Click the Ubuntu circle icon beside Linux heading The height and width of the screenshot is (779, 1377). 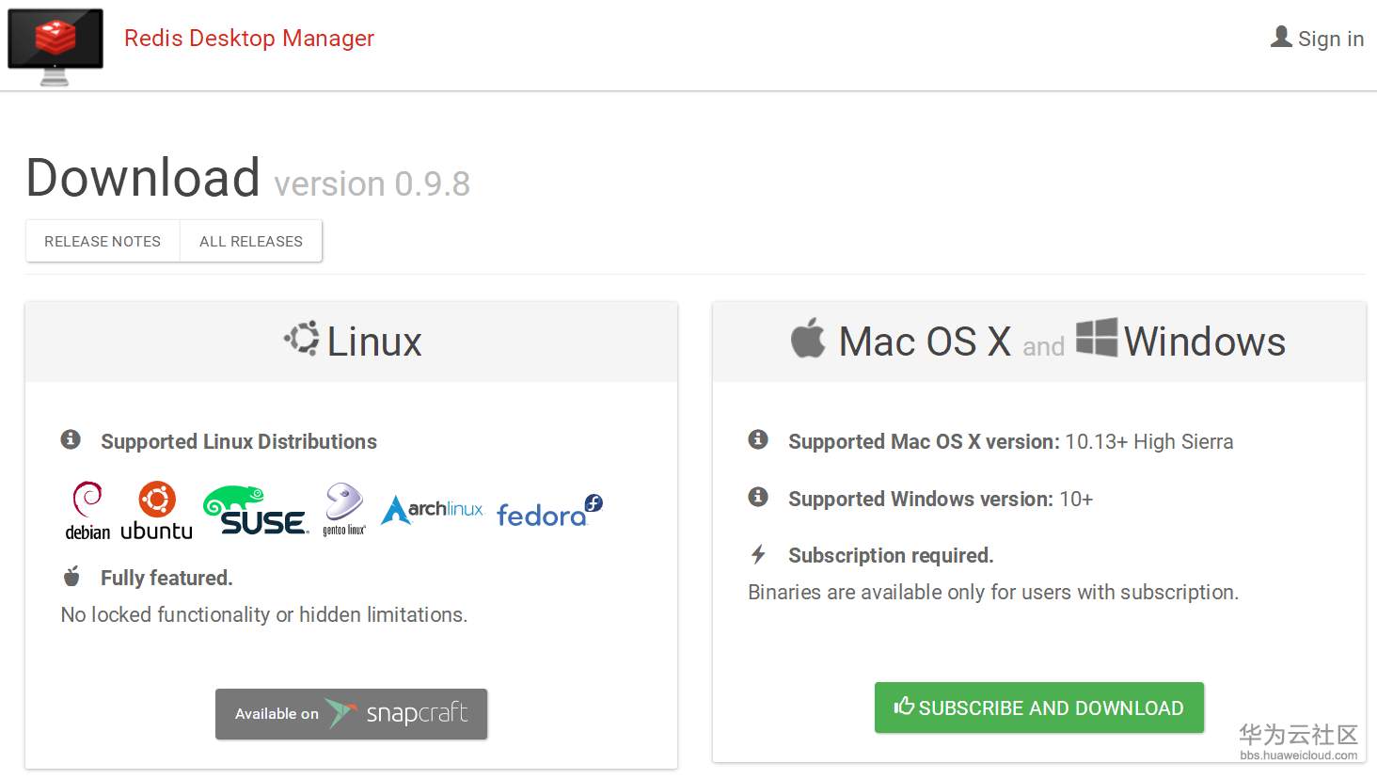pos(303,339)
